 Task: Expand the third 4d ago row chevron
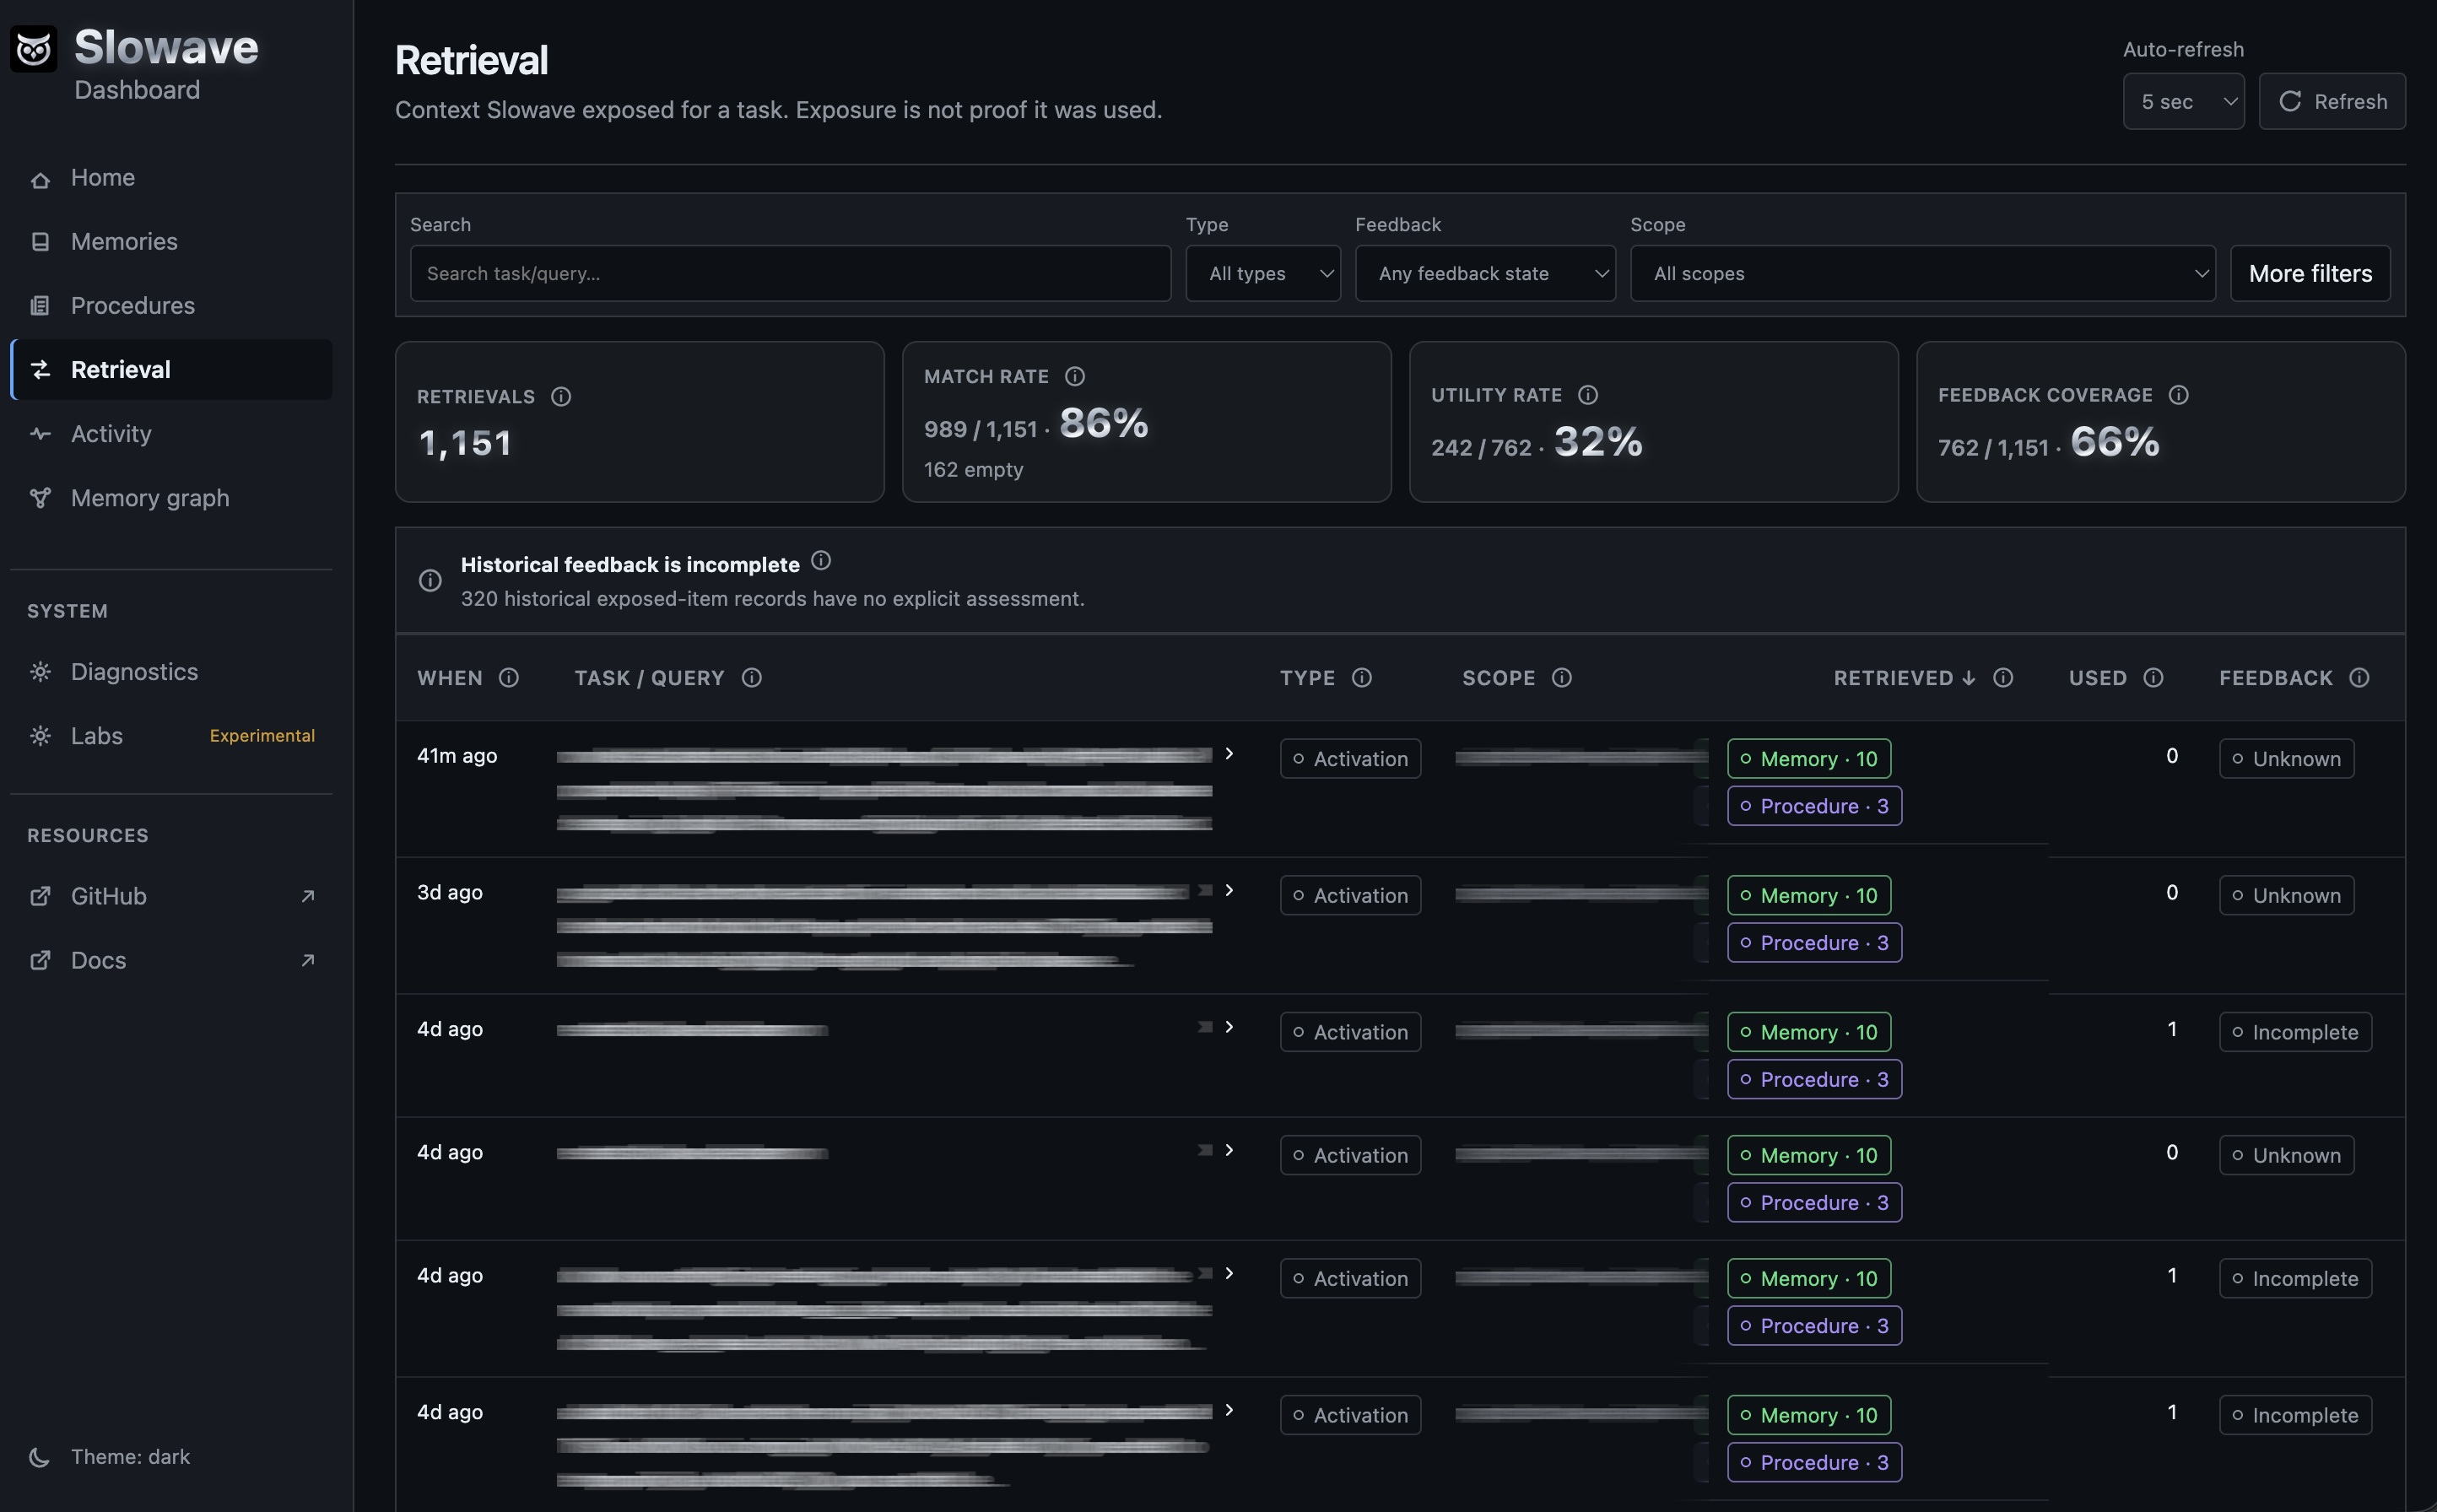pos(1229,1273)
